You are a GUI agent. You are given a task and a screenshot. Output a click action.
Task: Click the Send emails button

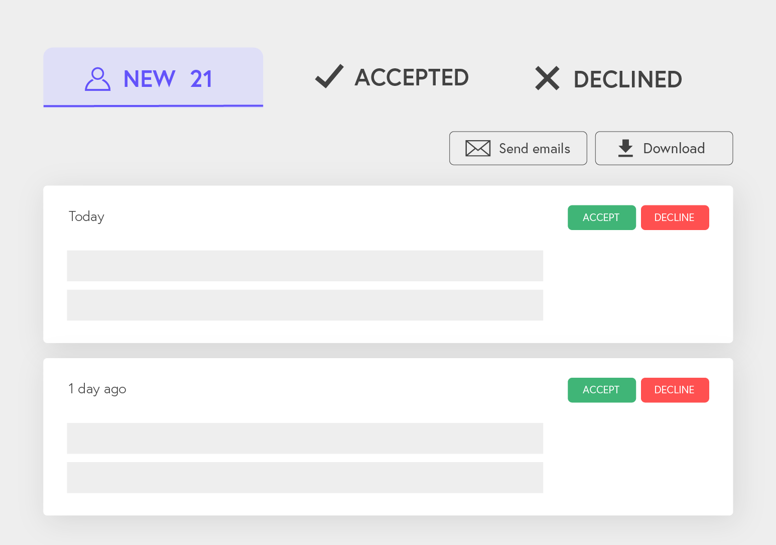[x=518, y=148]
